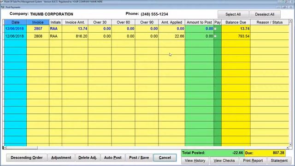Select invoice number 2807 cell

(38, 29)
